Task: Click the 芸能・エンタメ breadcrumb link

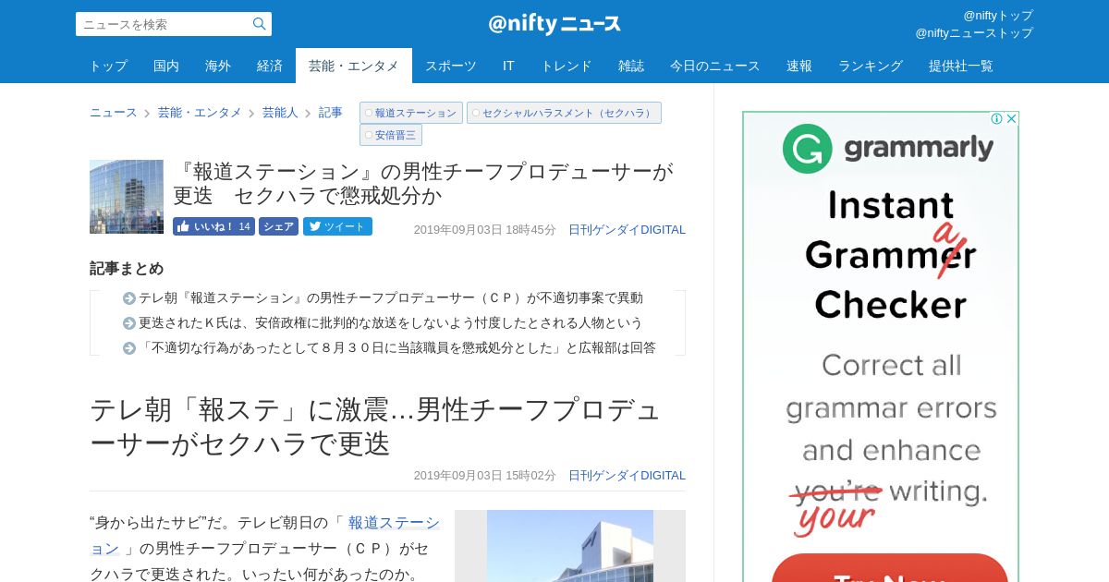Action: (200, 113)
